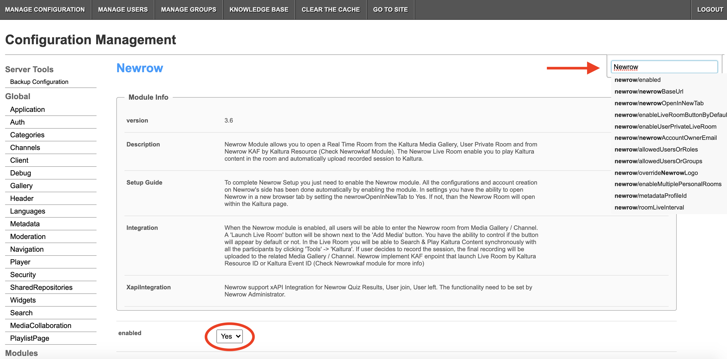Open Application settings in Global section

(x=27, y=109)
